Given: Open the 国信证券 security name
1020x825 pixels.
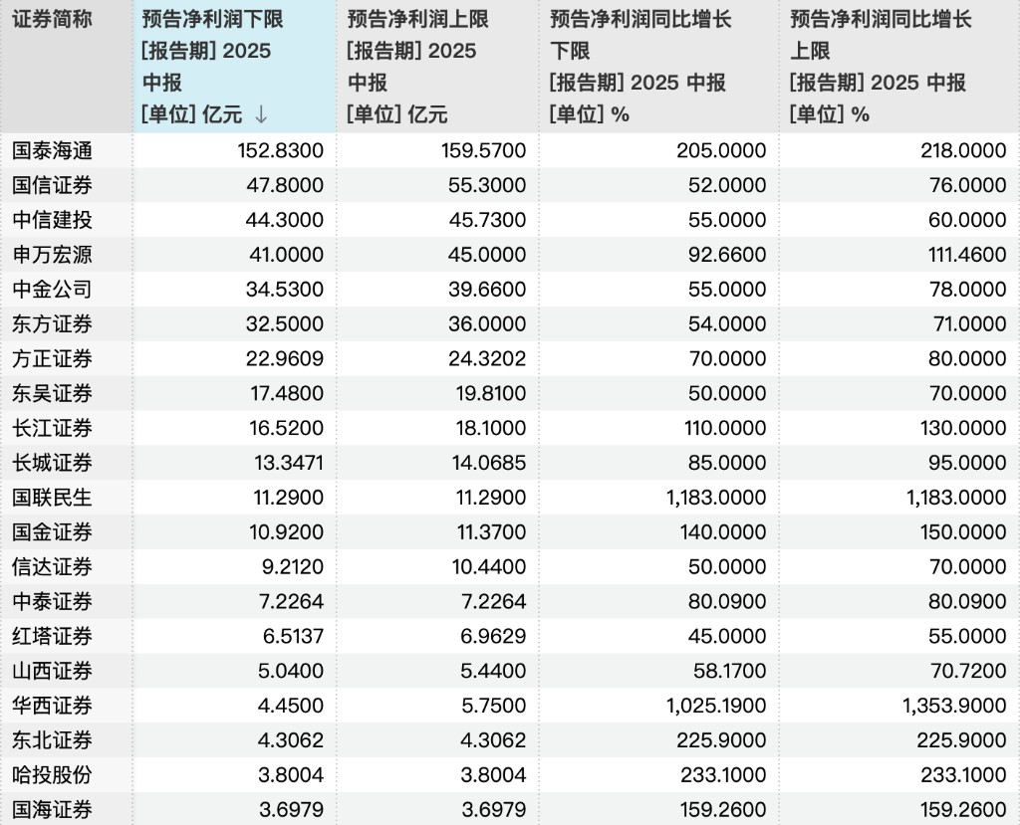Looking at the screenshot, I should (x=52, y=185).
